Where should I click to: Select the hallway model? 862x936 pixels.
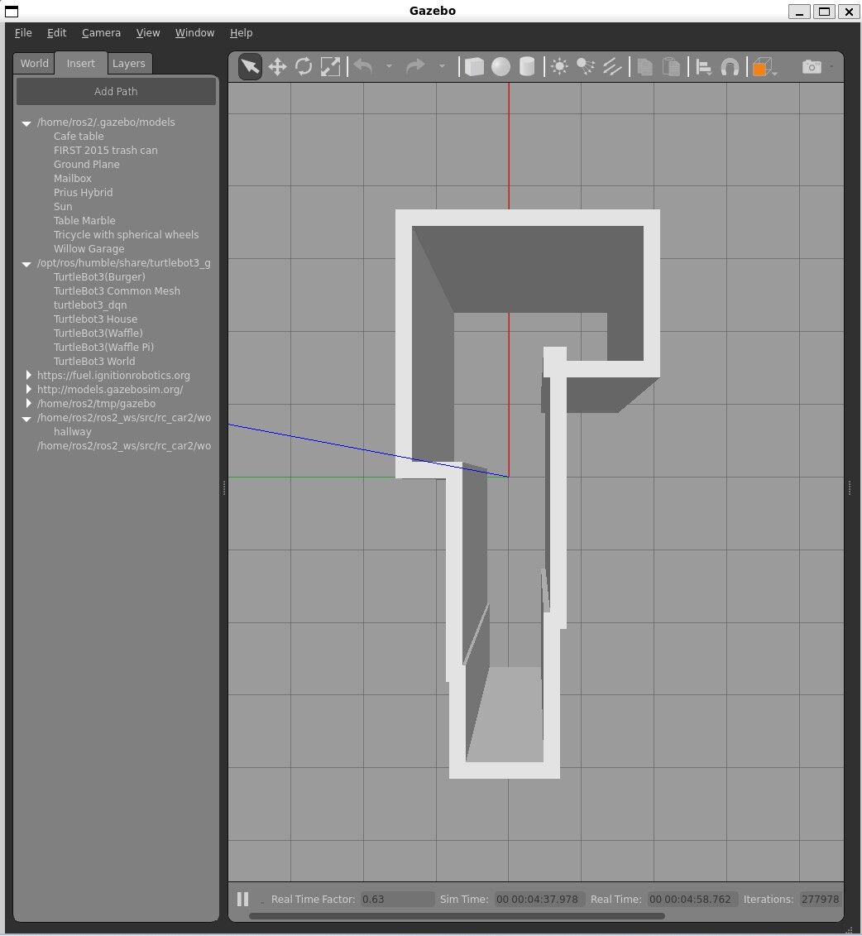click(72, 432)
